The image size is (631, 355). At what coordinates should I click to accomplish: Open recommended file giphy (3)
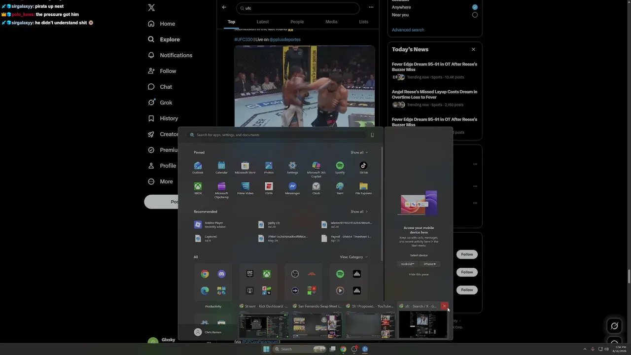click(270, 224)
